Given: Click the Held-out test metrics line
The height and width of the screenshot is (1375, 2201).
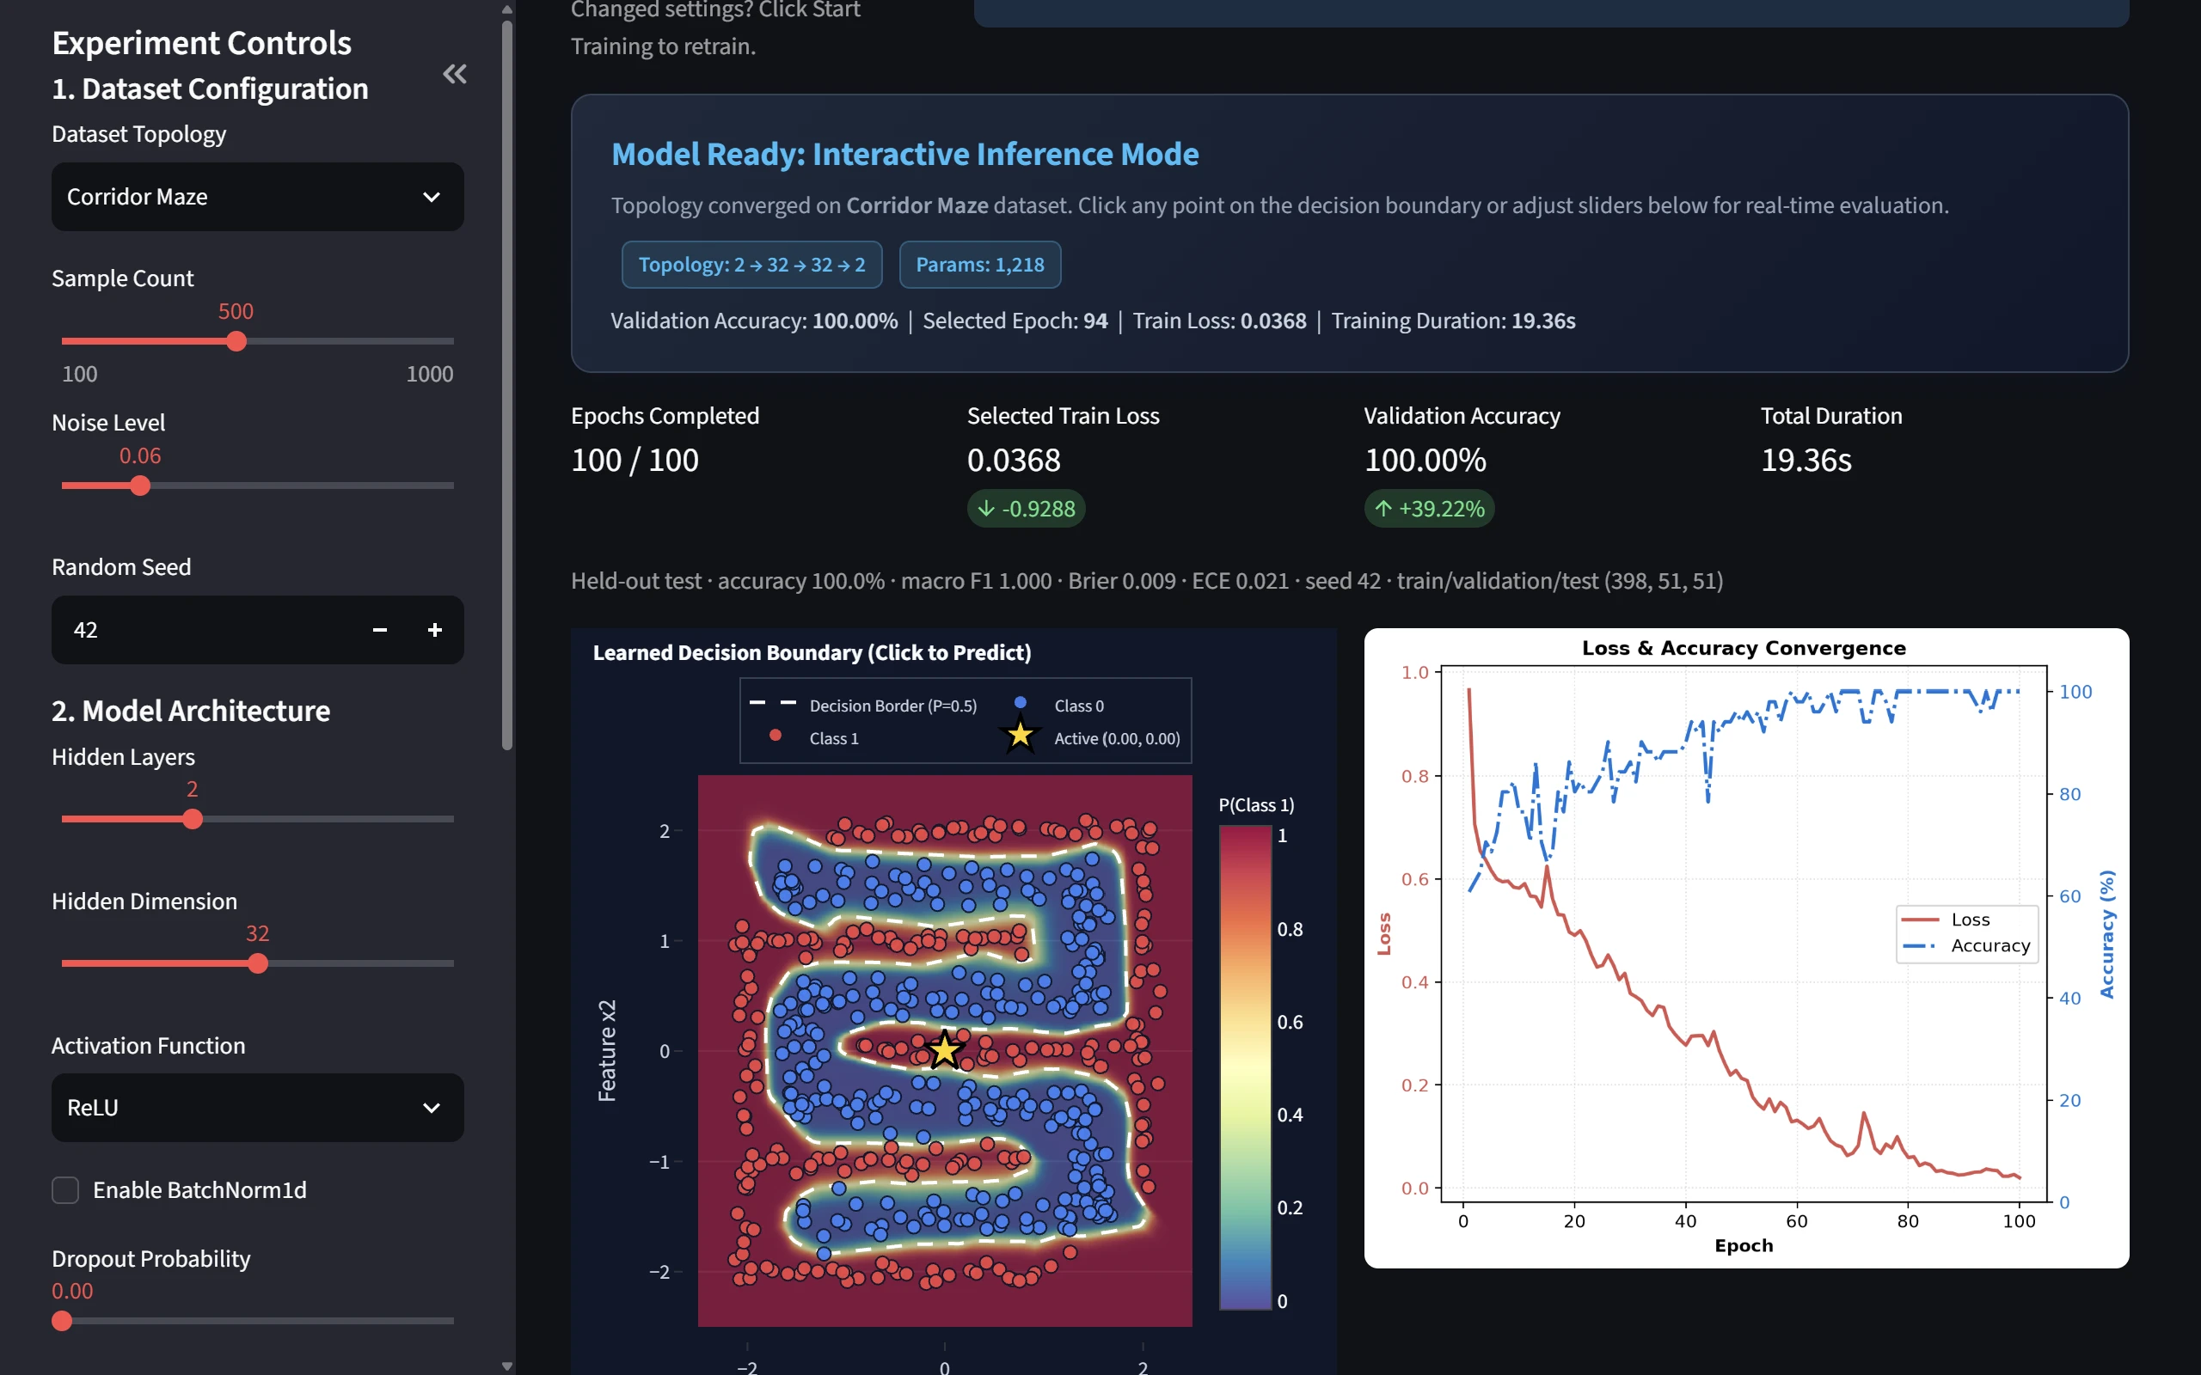Looking at the screenshot, I should [x=1147, y=580].
